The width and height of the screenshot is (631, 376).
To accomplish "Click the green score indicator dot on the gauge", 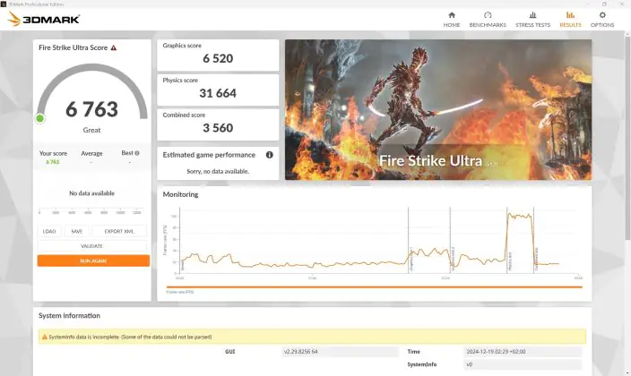I will (39, 118).
